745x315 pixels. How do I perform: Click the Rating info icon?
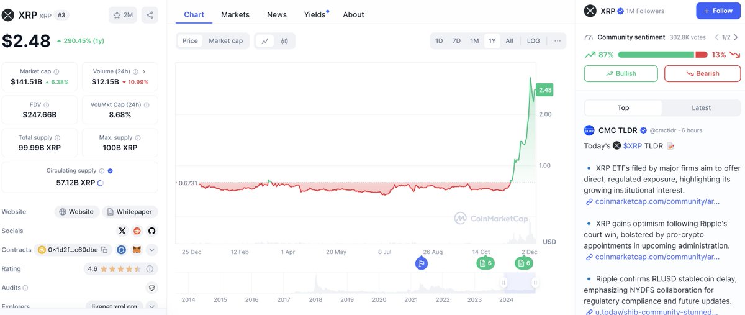pos(150,269)
